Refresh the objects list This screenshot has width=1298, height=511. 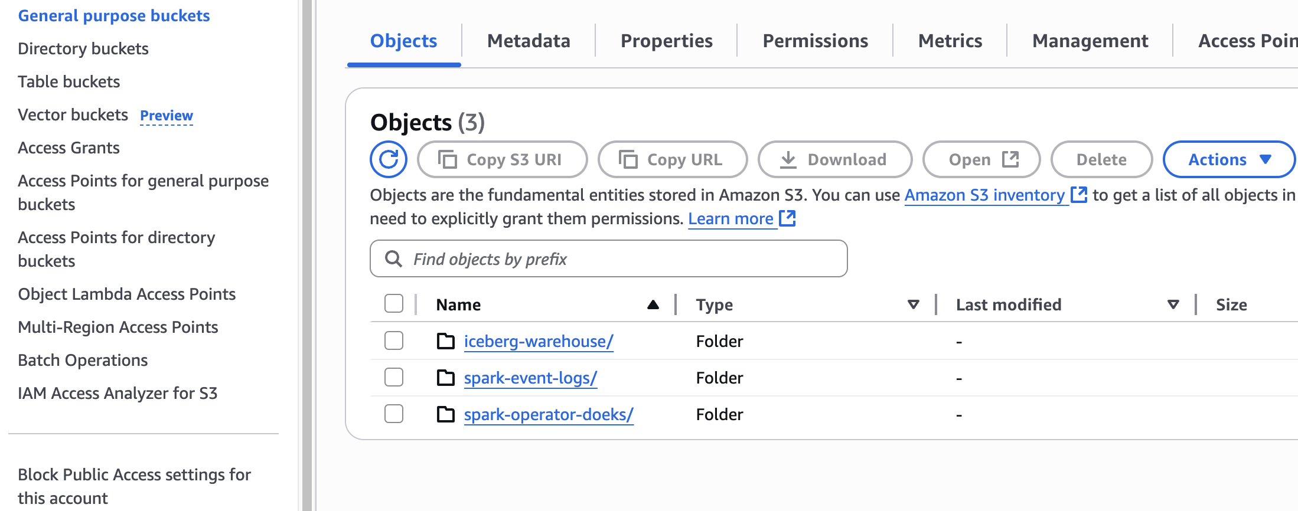(x=389, y=159)
